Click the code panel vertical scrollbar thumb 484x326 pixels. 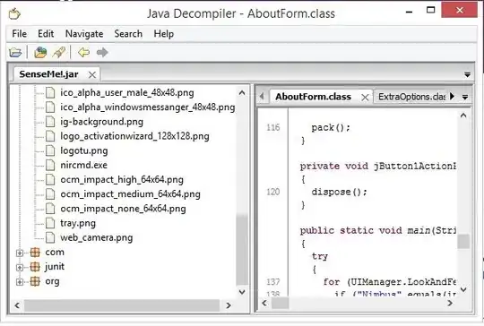pyautogui.click(x=463, y=241)
